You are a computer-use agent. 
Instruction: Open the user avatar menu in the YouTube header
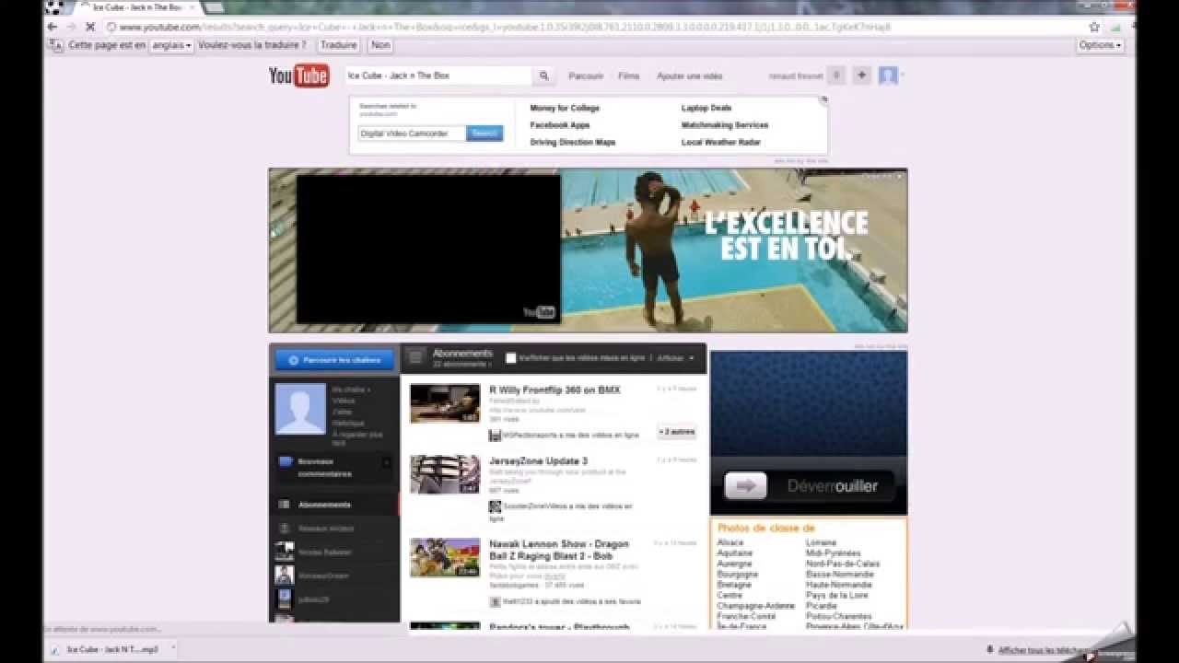[888, 76]
